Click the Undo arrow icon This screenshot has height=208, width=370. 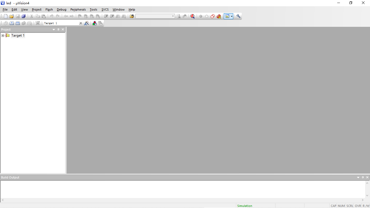51,16
